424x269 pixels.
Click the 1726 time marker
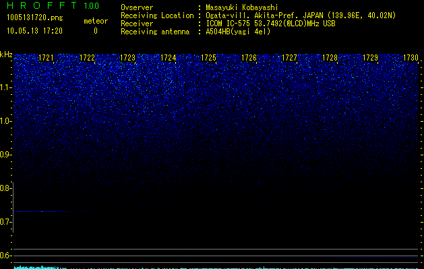click(x=249, y=58)
